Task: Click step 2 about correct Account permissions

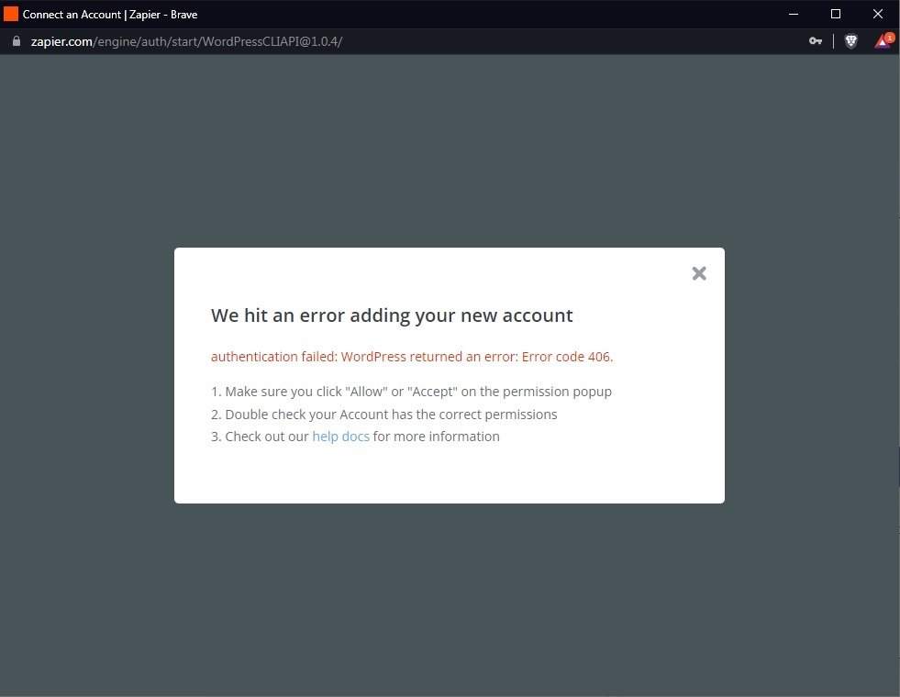Action: coord(384,415)
